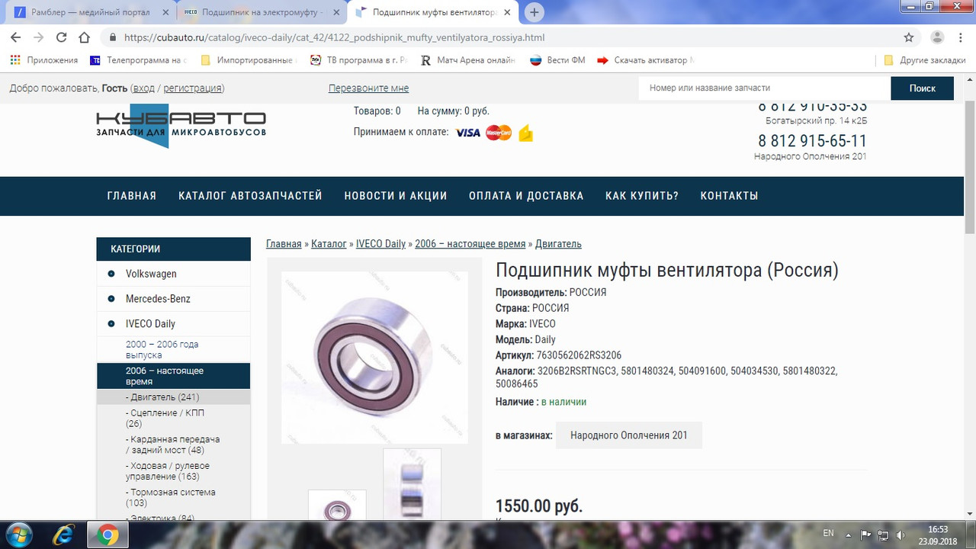Image resolution: width=976 pixels, height=549 pixels.
Task: Click the browser back navigation arrow
Action: [x=15, y=37]
